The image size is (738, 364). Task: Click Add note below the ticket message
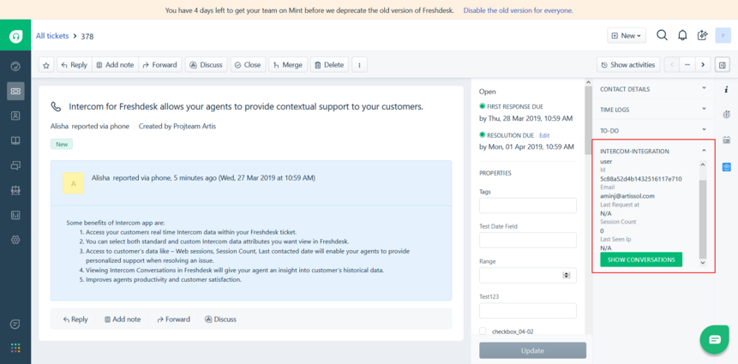pyautogui.click(x=123, y=319)
